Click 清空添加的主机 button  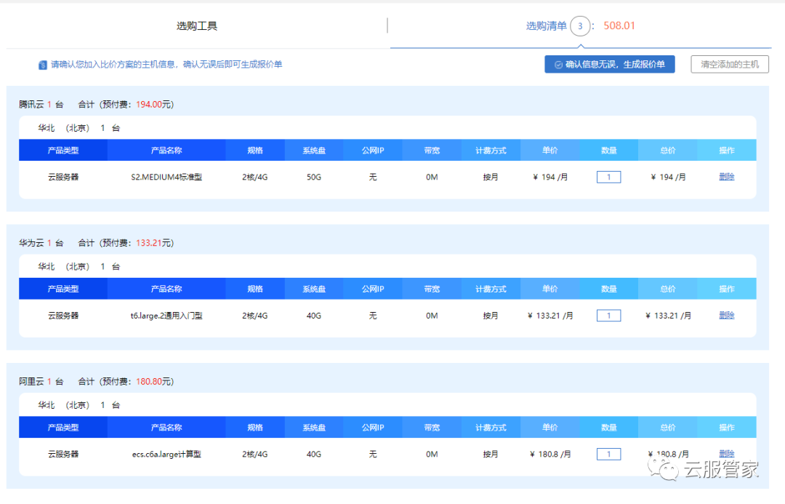coord(730,64)
